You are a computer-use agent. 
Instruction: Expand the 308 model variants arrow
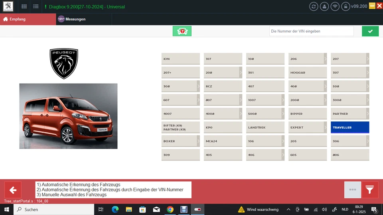198,86
